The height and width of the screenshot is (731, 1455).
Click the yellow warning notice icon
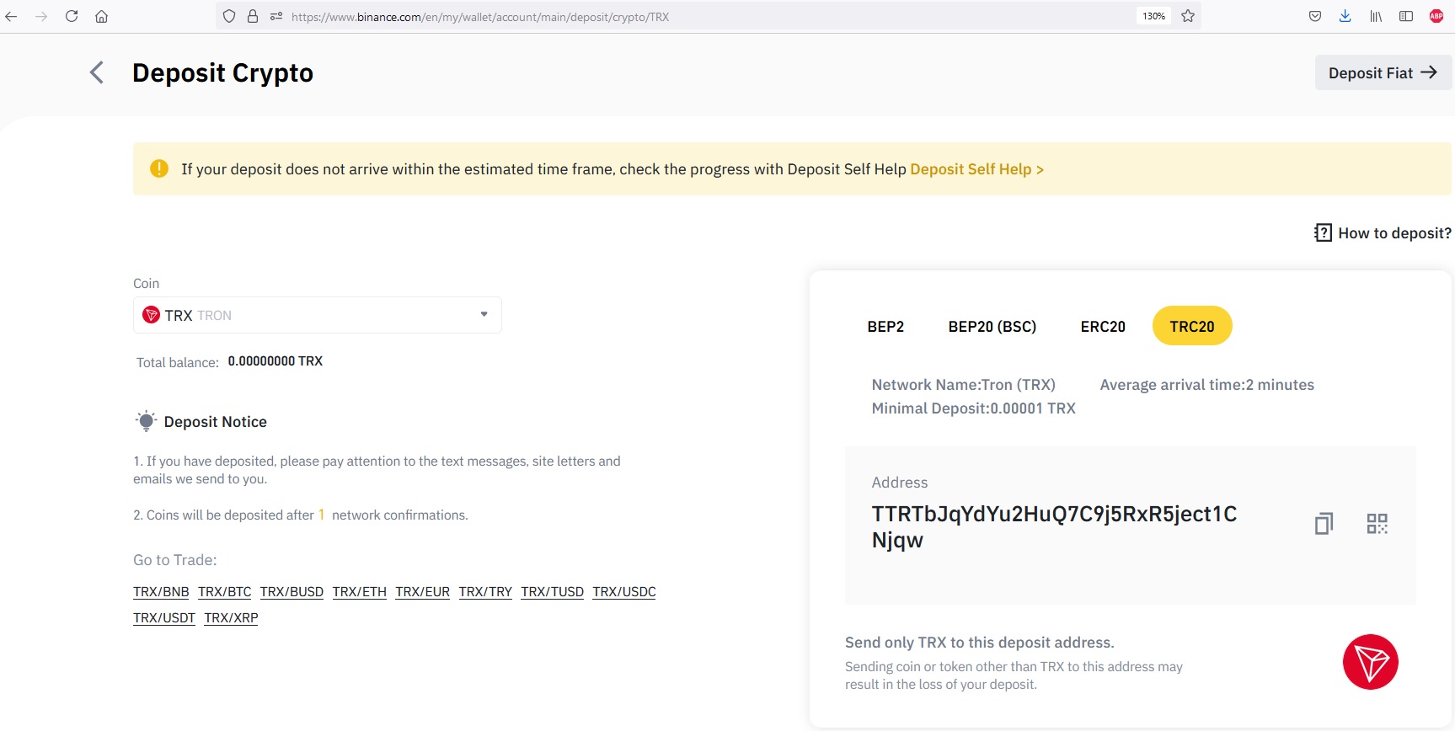tap(159, 168)
